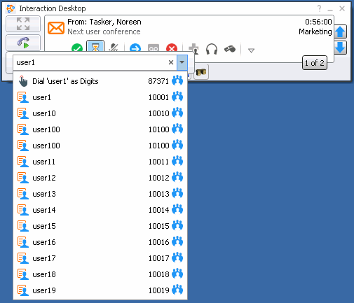Click the headphones Listen icon
Screen dimensions: 354x303
[212, 49]
